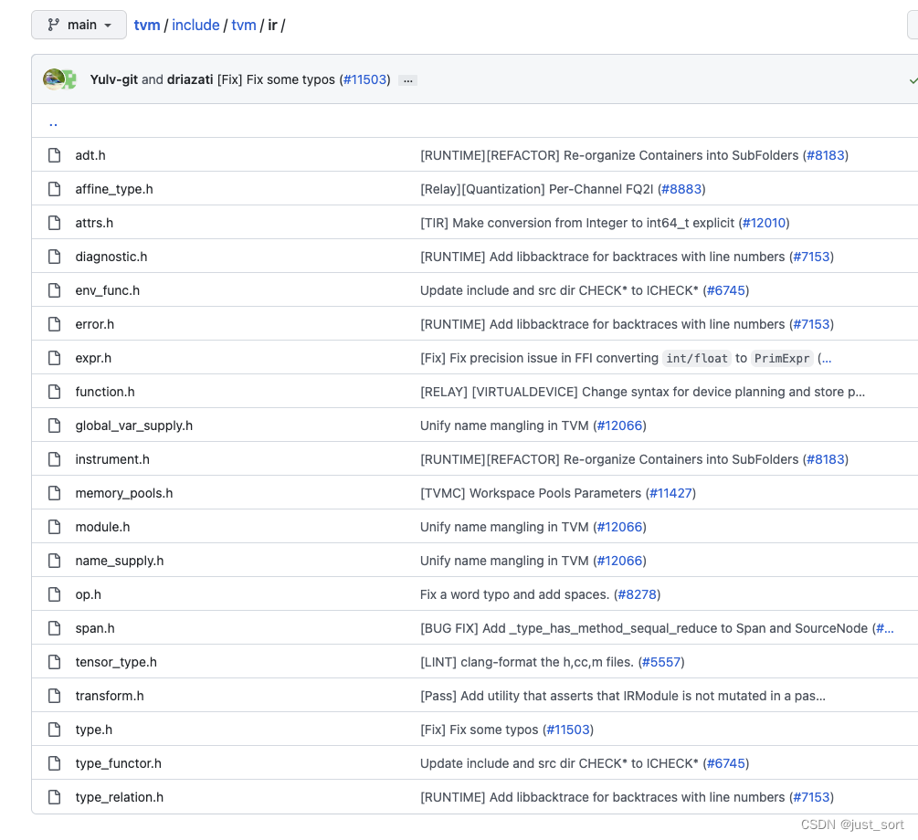Viewport: 918px width, 840px height.
Task: Open global_var_supply.h file
Action: click(134, 425)
